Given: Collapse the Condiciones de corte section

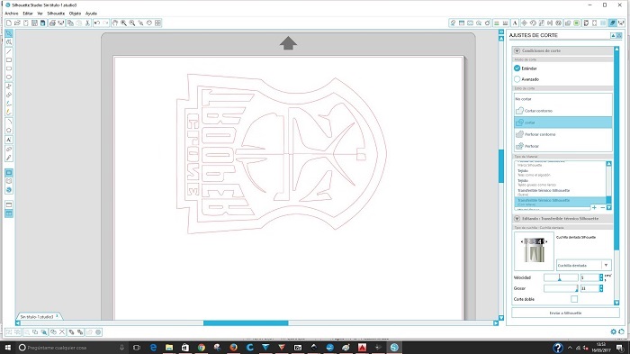Looking at the screenshot, I should 517,50.
